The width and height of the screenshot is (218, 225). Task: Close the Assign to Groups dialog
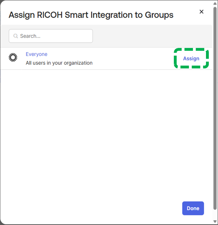click(x=201, y=12)
